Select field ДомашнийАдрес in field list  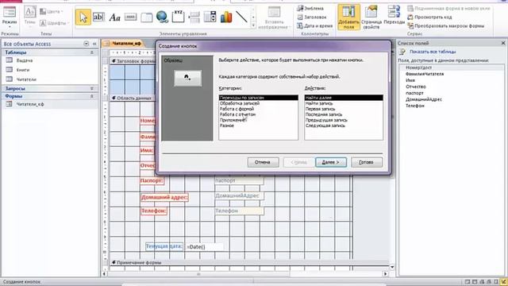[x=424, y=99]
